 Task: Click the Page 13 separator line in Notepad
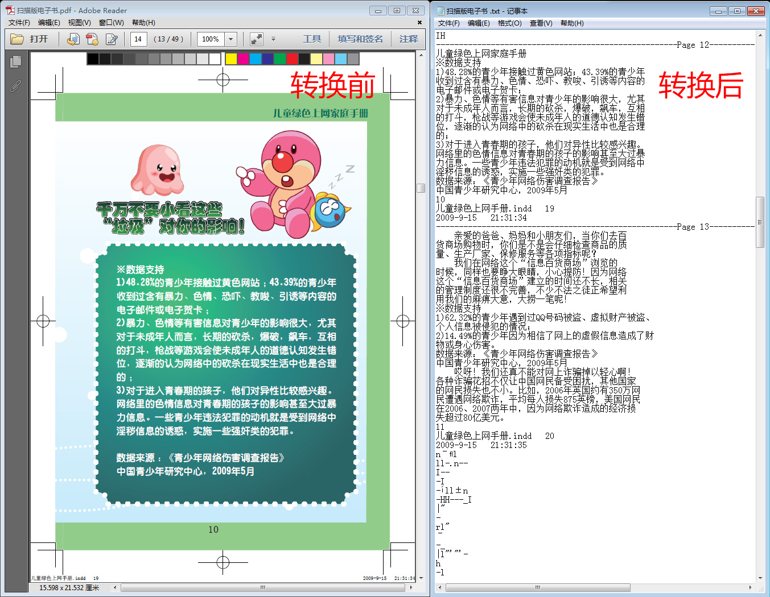point(595,227)
